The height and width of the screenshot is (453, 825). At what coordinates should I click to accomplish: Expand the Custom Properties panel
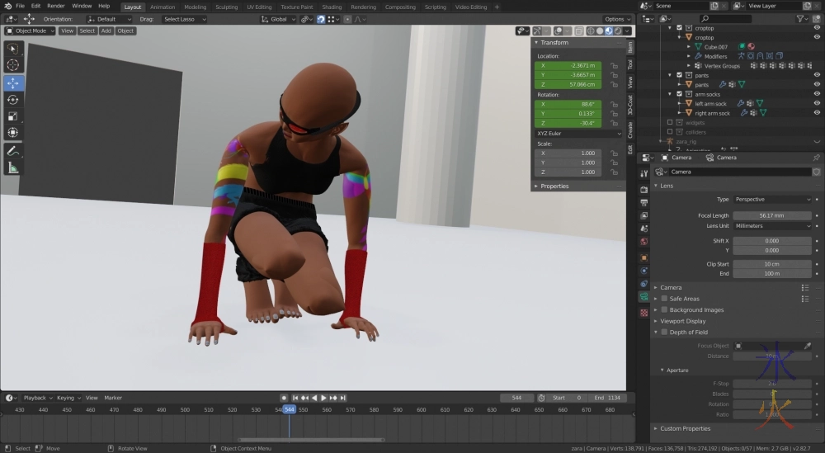click(x=685, y=428)
